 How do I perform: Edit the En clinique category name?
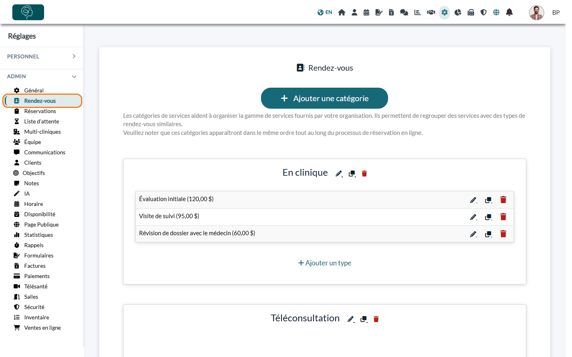[x=339, y=174]
